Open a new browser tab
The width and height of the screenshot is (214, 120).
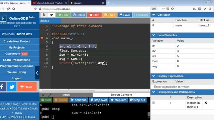(108, 3)
